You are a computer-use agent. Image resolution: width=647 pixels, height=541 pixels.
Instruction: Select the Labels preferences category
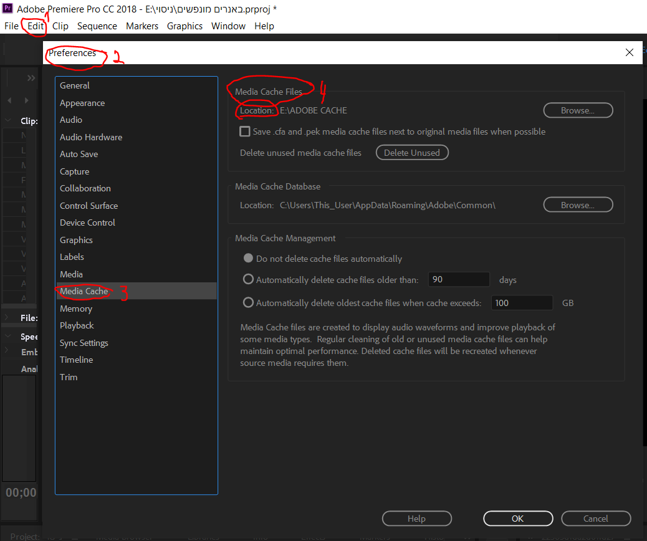(x=136, y=257)
